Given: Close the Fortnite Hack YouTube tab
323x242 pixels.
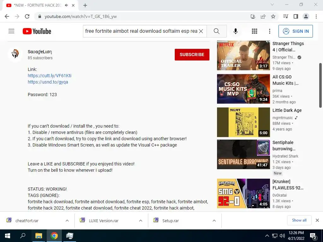Looking at the screenshot, I should (x=73, y=5).
